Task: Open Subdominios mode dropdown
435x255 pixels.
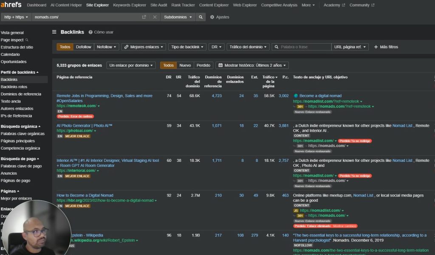Action: point(178,17)
